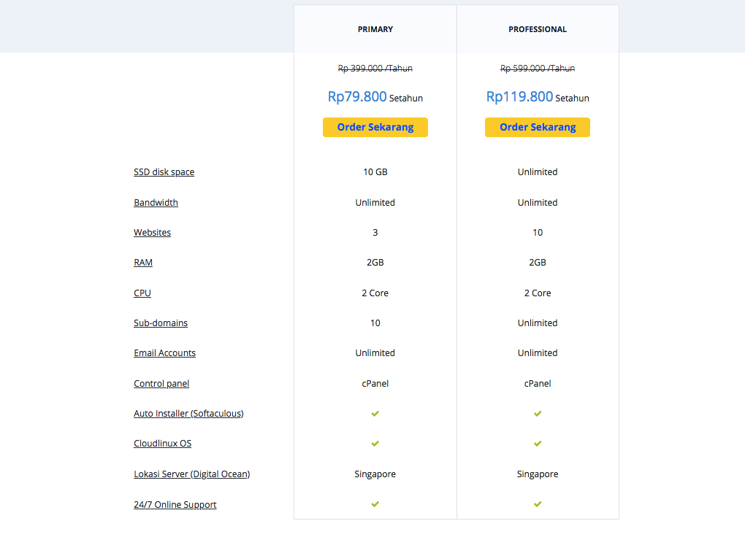Screen dimensions: 745x548
Task: Click Professional plan's Auto Installer checkmark icon
Action: point(538,414)
